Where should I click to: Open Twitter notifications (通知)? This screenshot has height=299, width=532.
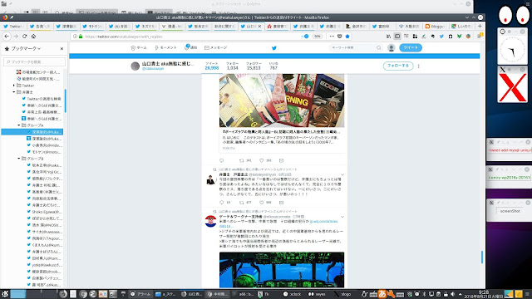190,47
